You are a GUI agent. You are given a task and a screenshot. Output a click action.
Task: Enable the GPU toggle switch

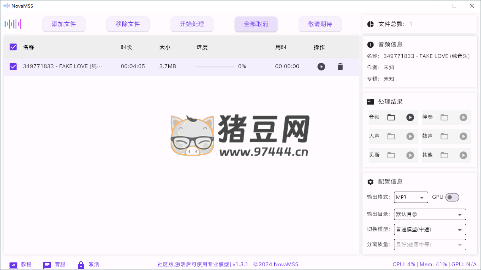click(452, 197)
